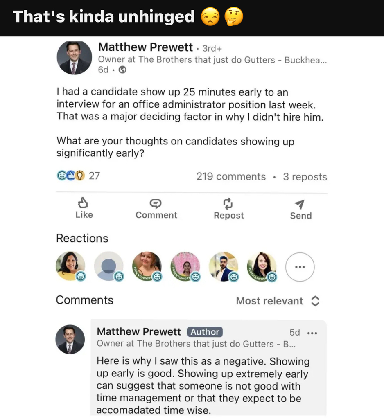Click the globe visibility icon under the name
Screen dimensions: 384x419
(x=122, y=70)
